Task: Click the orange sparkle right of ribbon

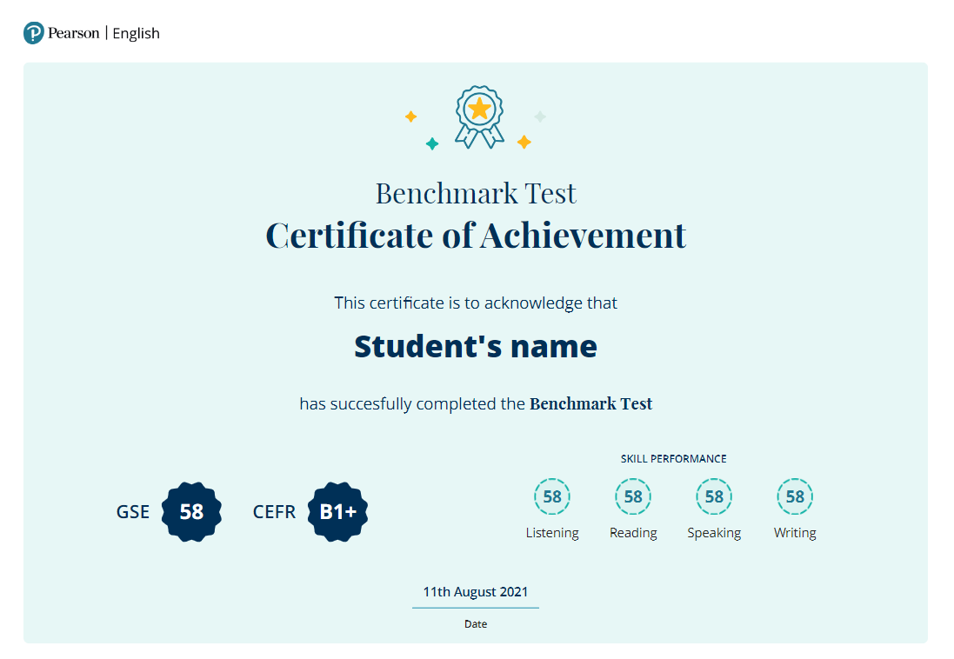Action: coord(524,142)
